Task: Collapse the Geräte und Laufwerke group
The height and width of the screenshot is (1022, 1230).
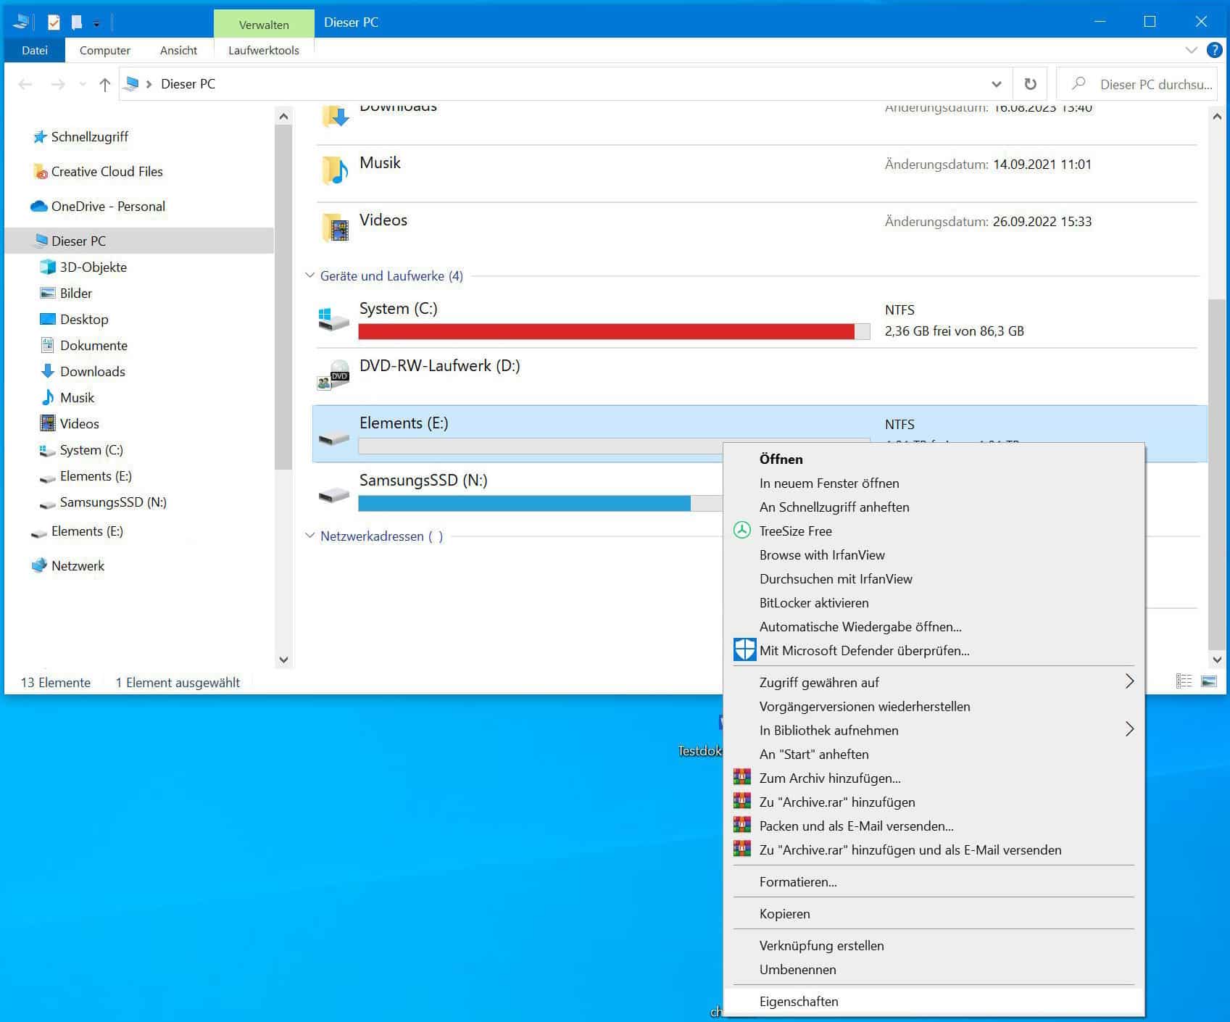Action: pos(310,275)
